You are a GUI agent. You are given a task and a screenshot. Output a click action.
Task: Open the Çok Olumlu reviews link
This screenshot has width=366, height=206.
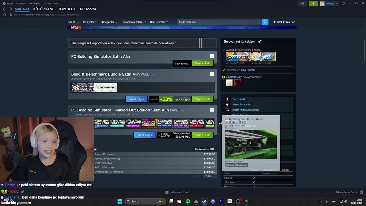pos(248,70)
